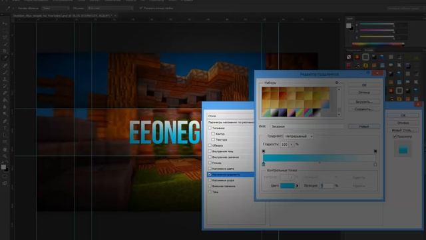Viewport: 426px width, 240px height.
Task: Click the Гладкость value field
Action: [285, 144]
